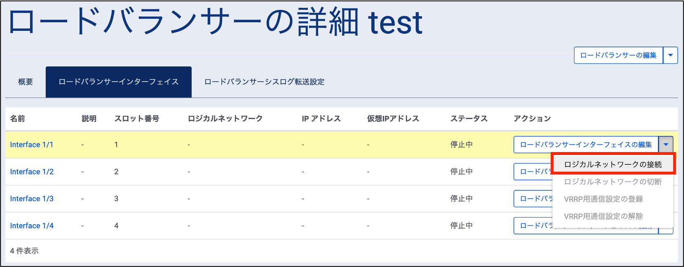Screen dimensions: 684x267
Task: Click the edit button in Interface 1/3 row
Action: (533, 199)
